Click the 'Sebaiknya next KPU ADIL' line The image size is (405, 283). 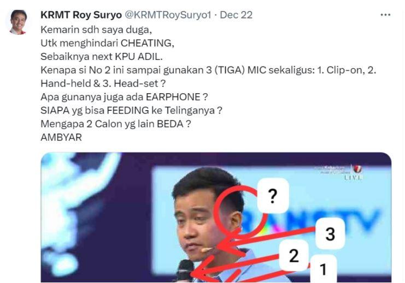[102, 57]
